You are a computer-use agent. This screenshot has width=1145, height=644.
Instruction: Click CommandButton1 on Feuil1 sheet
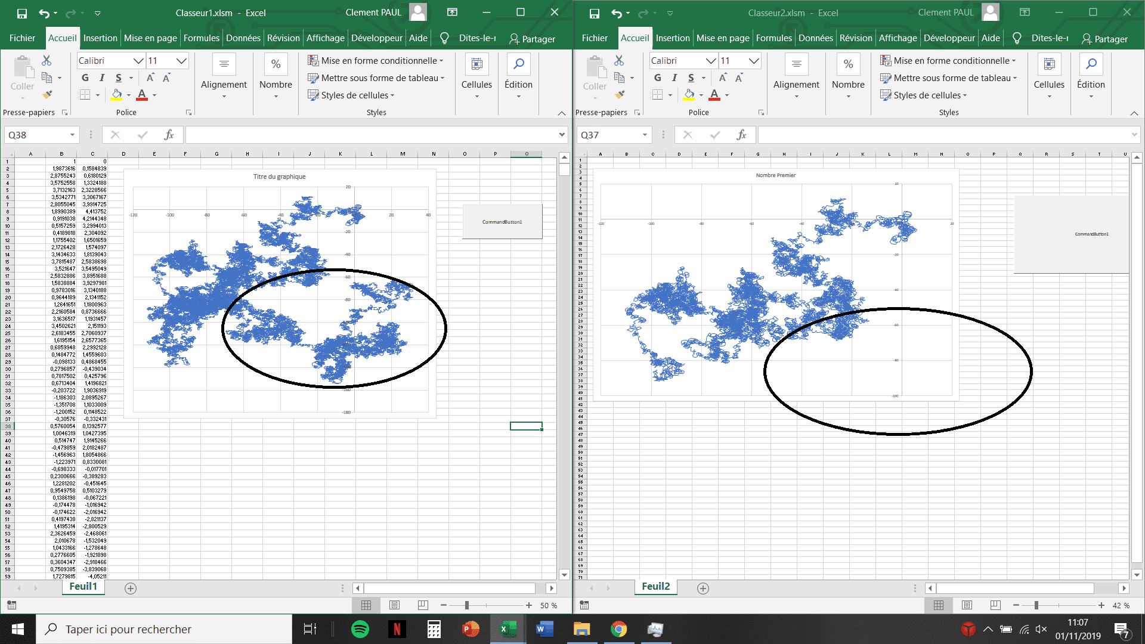click(502, 222)
